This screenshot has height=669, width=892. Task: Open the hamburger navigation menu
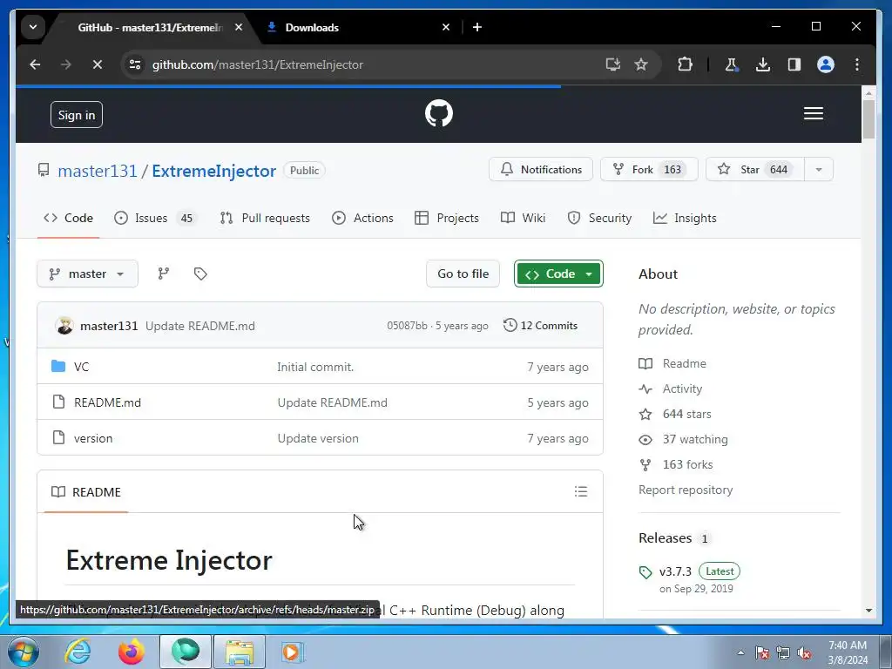point(814,113)
